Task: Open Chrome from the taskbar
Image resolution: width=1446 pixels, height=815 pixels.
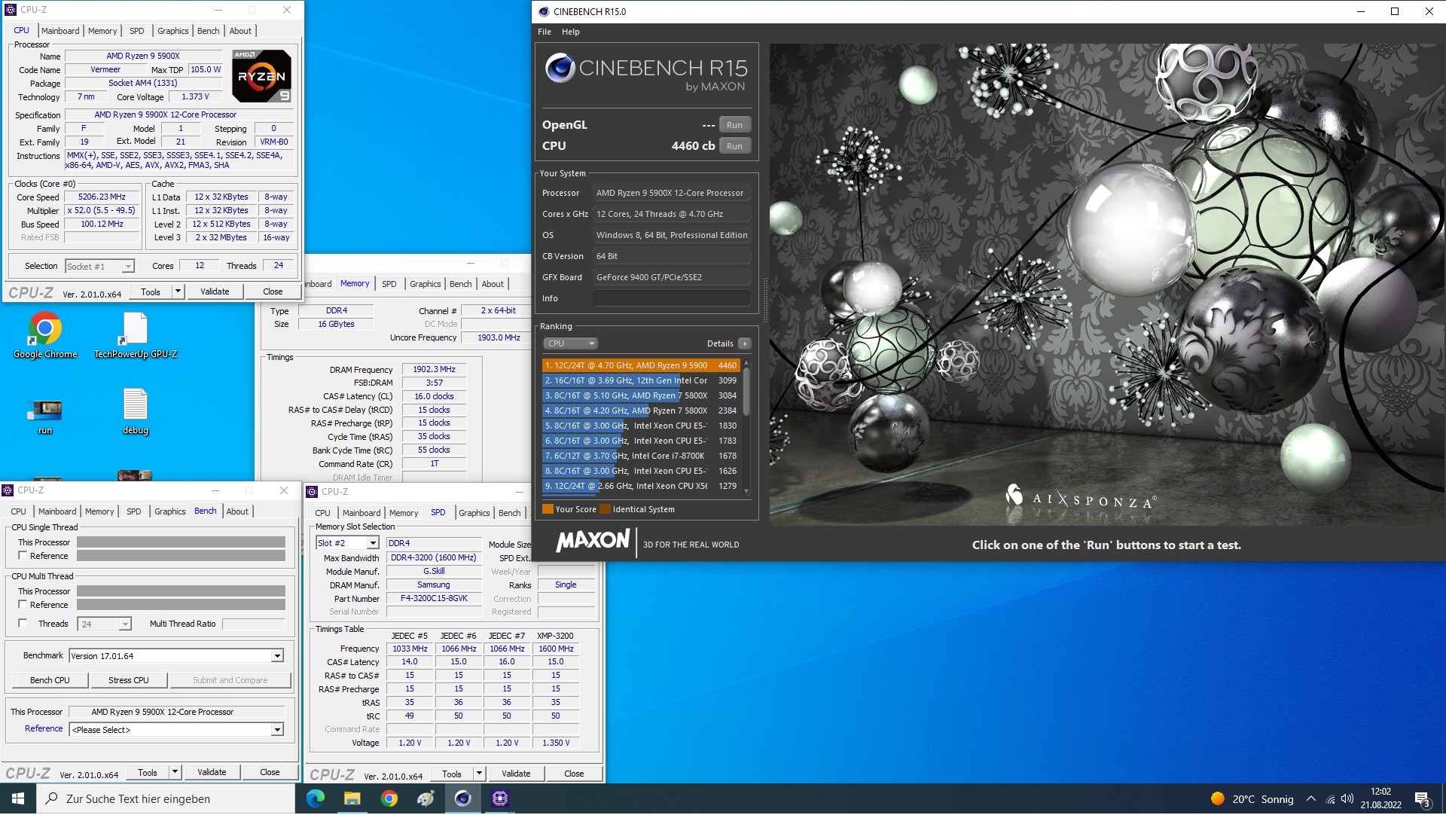Action: tap(389, 799)
